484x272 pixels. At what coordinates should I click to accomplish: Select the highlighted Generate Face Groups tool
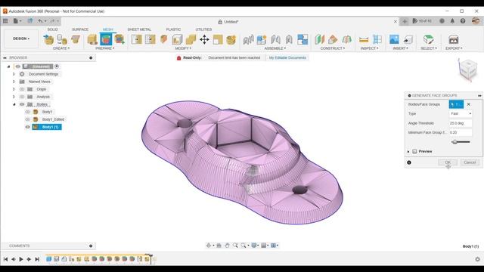point(106,39)
